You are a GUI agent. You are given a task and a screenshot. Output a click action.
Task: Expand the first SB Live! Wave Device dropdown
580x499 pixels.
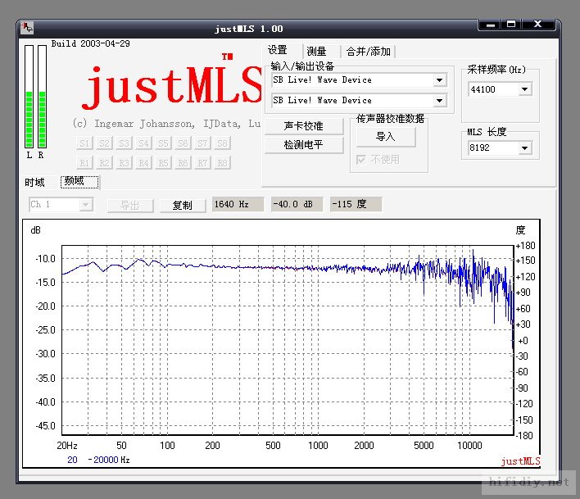click(440, 80)
